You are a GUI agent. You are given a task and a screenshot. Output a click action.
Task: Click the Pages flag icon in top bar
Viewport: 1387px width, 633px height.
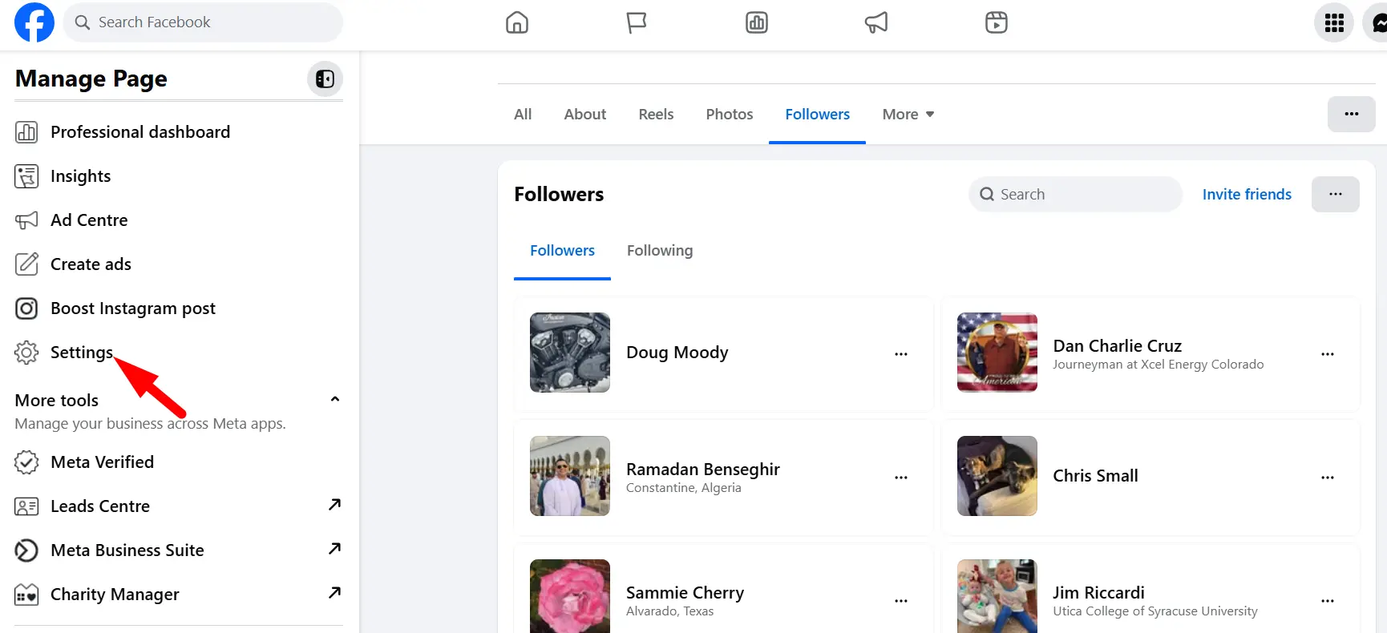pyautogui.click(x=637, y=22)
